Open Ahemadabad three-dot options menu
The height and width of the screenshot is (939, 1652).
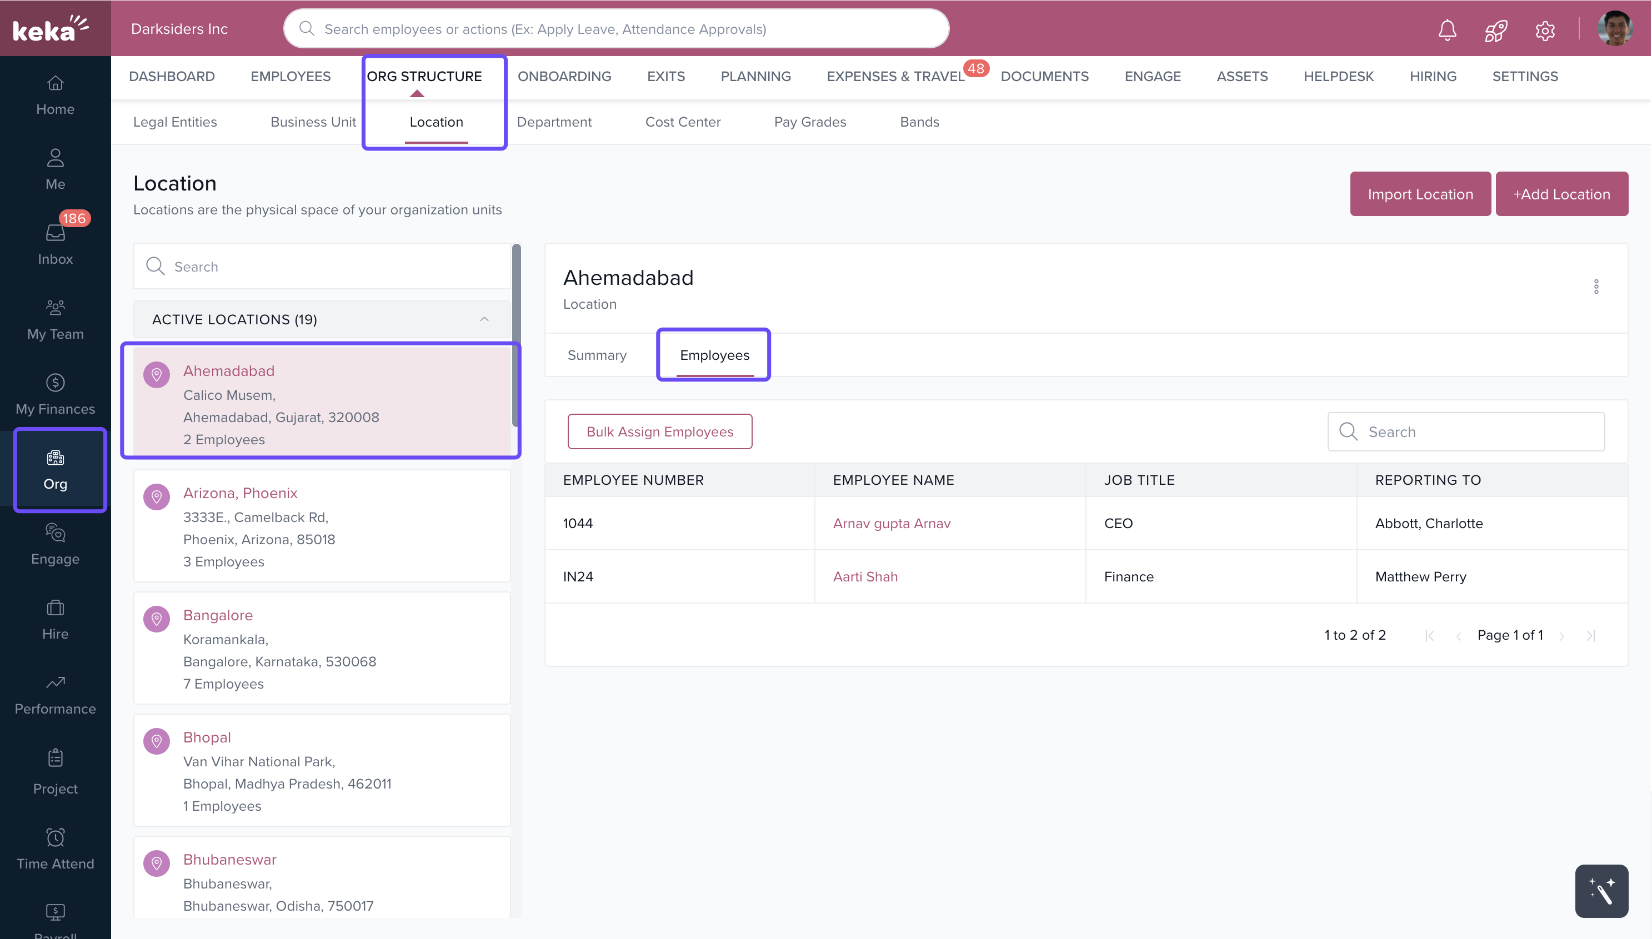(x=1596, y=287)
